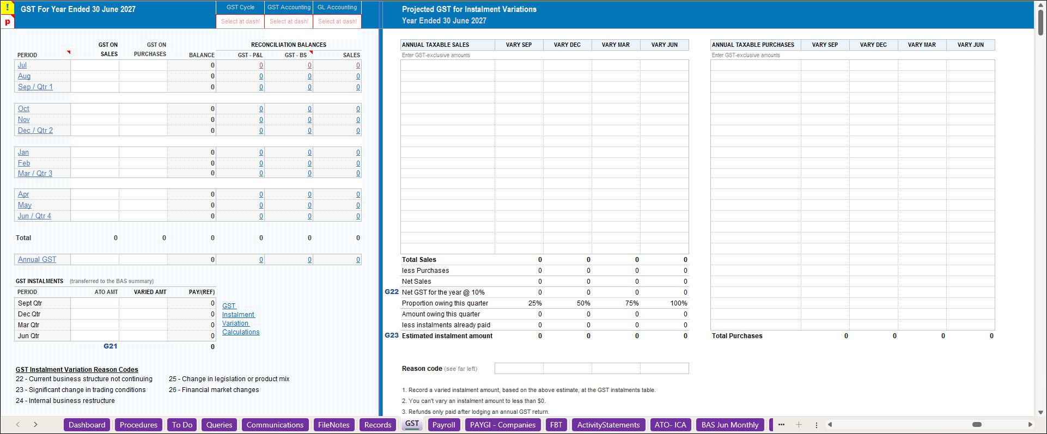Click the horizontal scrollbar thumb
The image size is (1047, 434).
point(977,425)
